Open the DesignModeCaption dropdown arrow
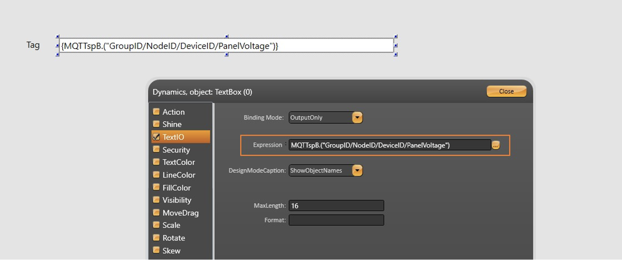622x260 pixels. point(357,171)
